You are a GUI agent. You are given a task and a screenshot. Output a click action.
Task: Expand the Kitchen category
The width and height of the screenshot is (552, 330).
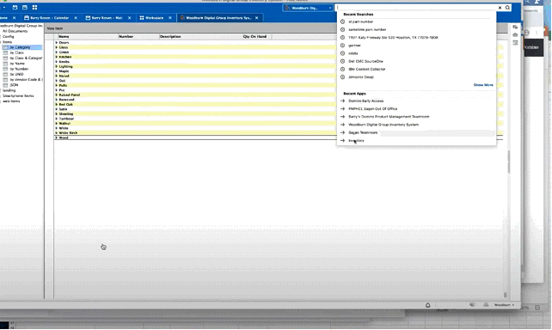[x=57, y=57]
